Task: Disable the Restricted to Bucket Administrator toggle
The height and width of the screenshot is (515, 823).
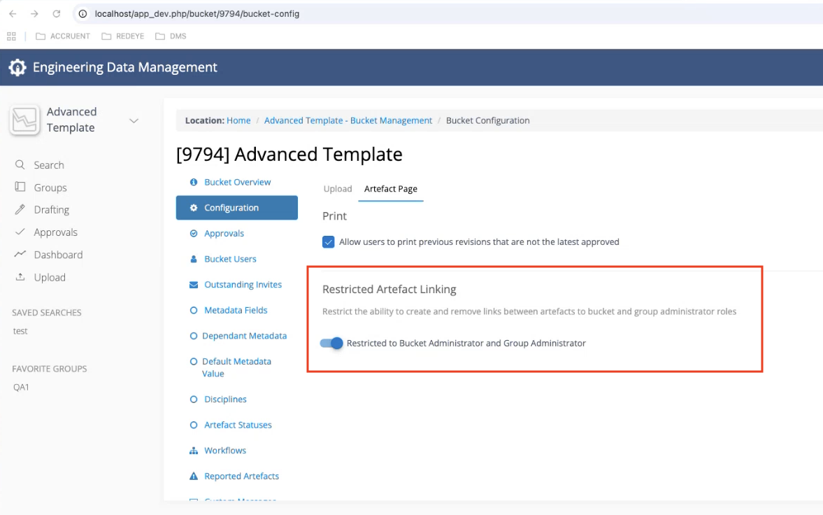Action: [x=331, y=343]
